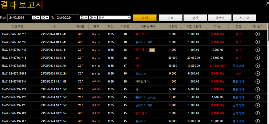
Task: Click the time 24/05/2024 18:12:24
Action: pos(54,73)
